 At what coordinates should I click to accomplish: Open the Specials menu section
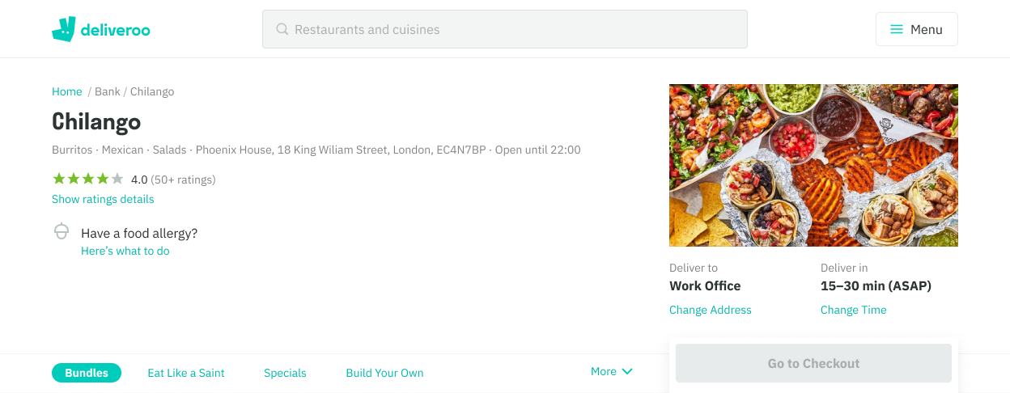285,373
